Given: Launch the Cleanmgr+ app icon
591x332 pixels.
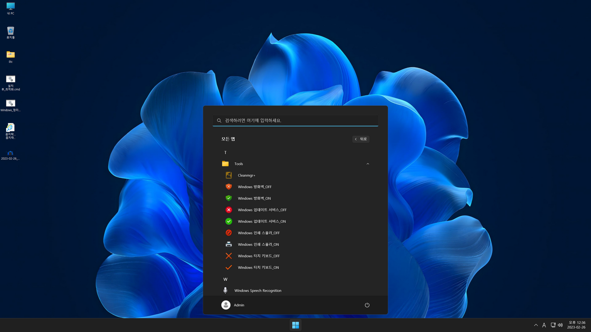Looking at the screenshot, I should click(x=229, y=175).
